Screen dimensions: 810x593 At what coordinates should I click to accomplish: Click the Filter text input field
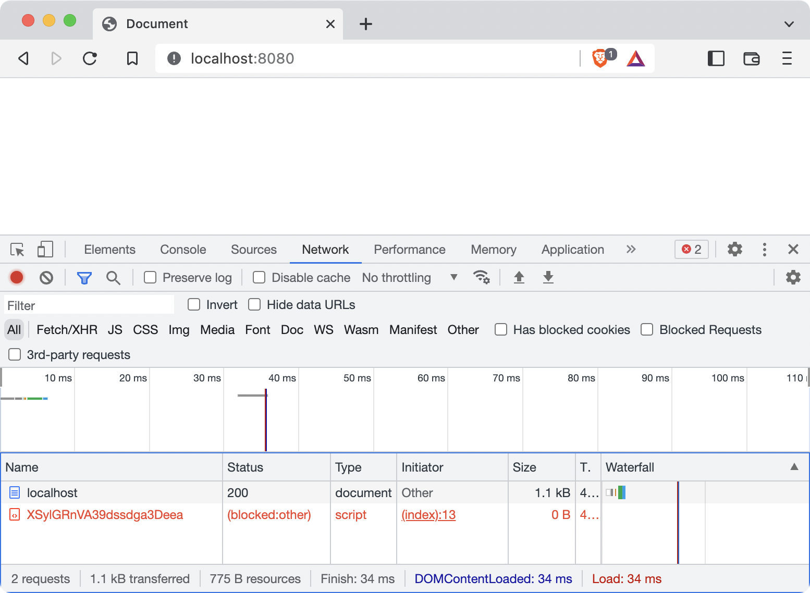(89, 305)
